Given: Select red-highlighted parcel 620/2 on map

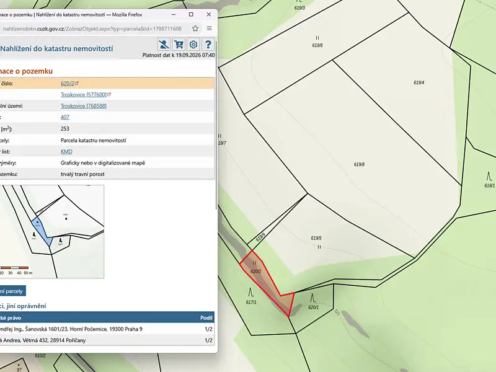Looking at the screenshot, I should point(264,278).
